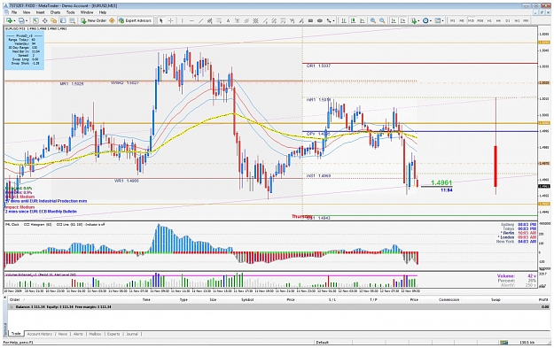
Task: Click the Profit column header
Action: tap(543, 299)
